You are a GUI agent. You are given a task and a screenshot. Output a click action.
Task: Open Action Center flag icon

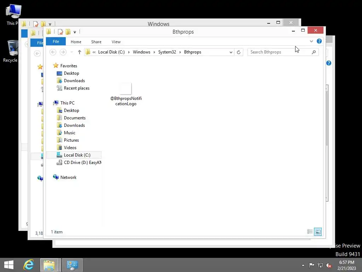[311, 265]
